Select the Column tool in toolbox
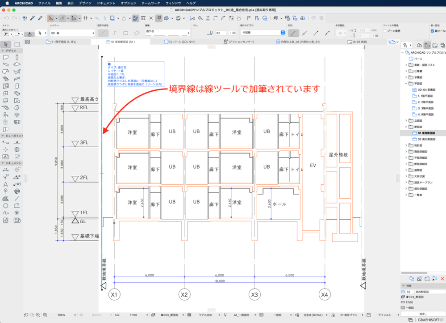 pyautogui.click(x=17, y=57)
